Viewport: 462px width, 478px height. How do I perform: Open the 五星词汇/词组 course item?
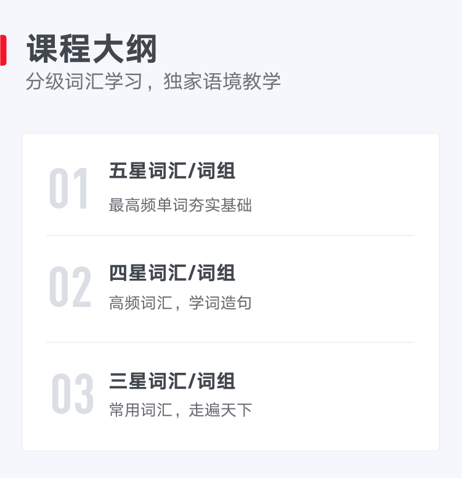[x=172, y=170]
